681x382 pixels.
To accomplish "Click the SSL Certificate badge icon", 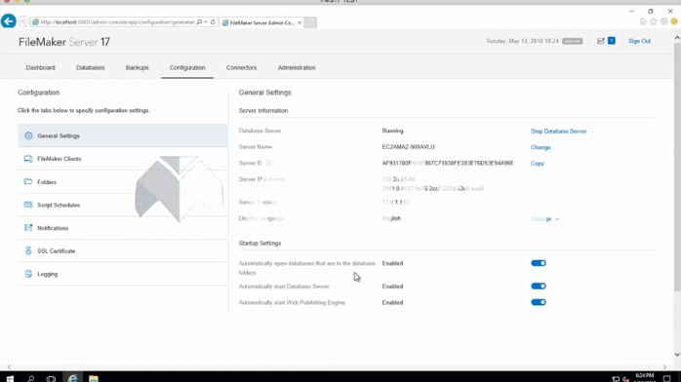I will click(x=28, y=250).
